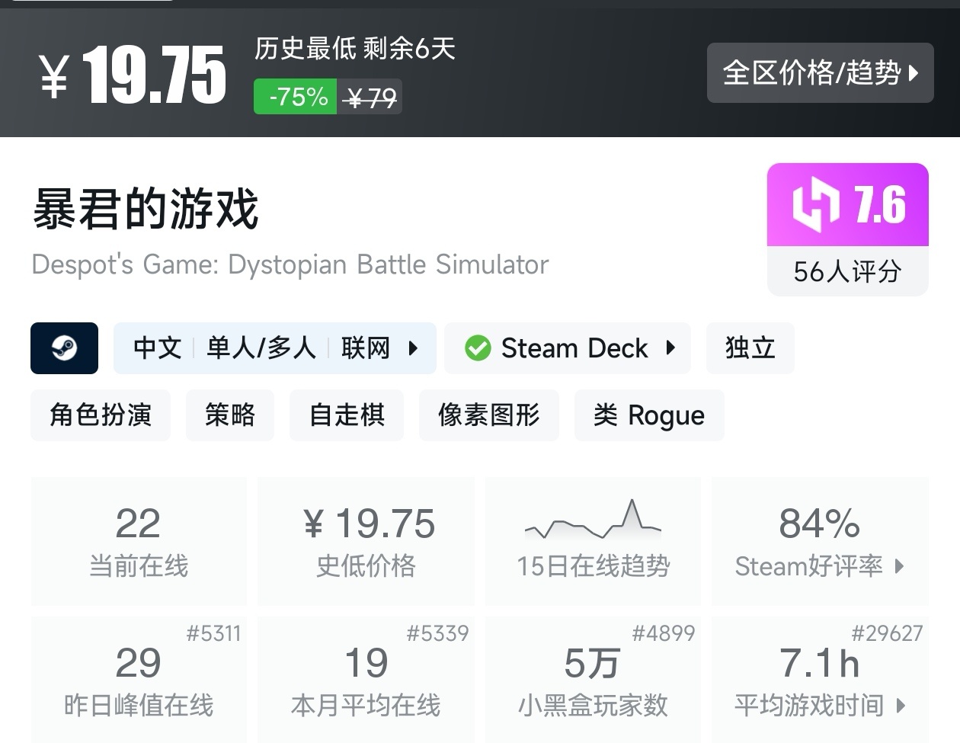Tap the 像素图形 tag
This screenshot has height=743, width=960.
pos(488,415)
